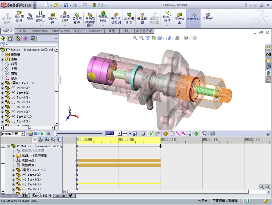This screenshot has height=205, width=272.
Task: Click Zoom to Fit in view toolbar
Action: point(135,38)
